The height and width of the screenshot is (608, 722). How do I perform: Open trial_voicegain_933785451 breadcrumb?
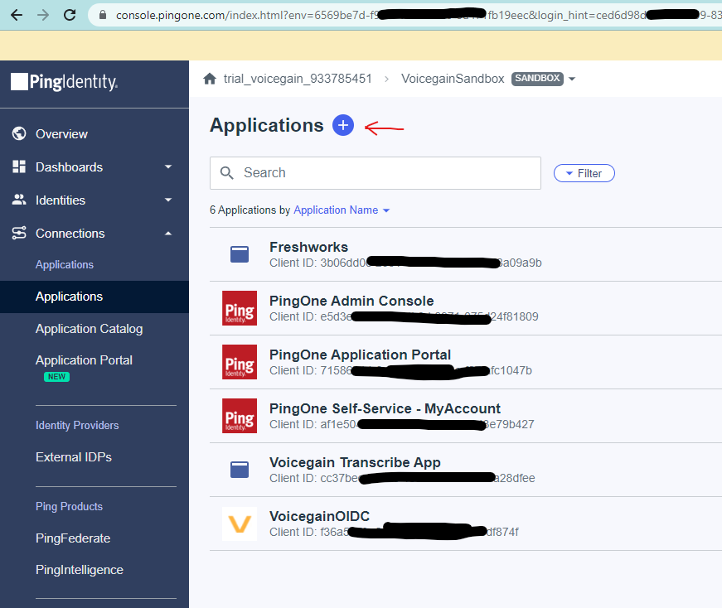(298, 79)
